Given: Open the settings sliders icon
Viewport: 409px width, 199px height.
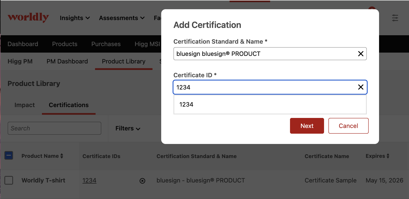Looking at the screenshot, I should click(x=395, y=18).
